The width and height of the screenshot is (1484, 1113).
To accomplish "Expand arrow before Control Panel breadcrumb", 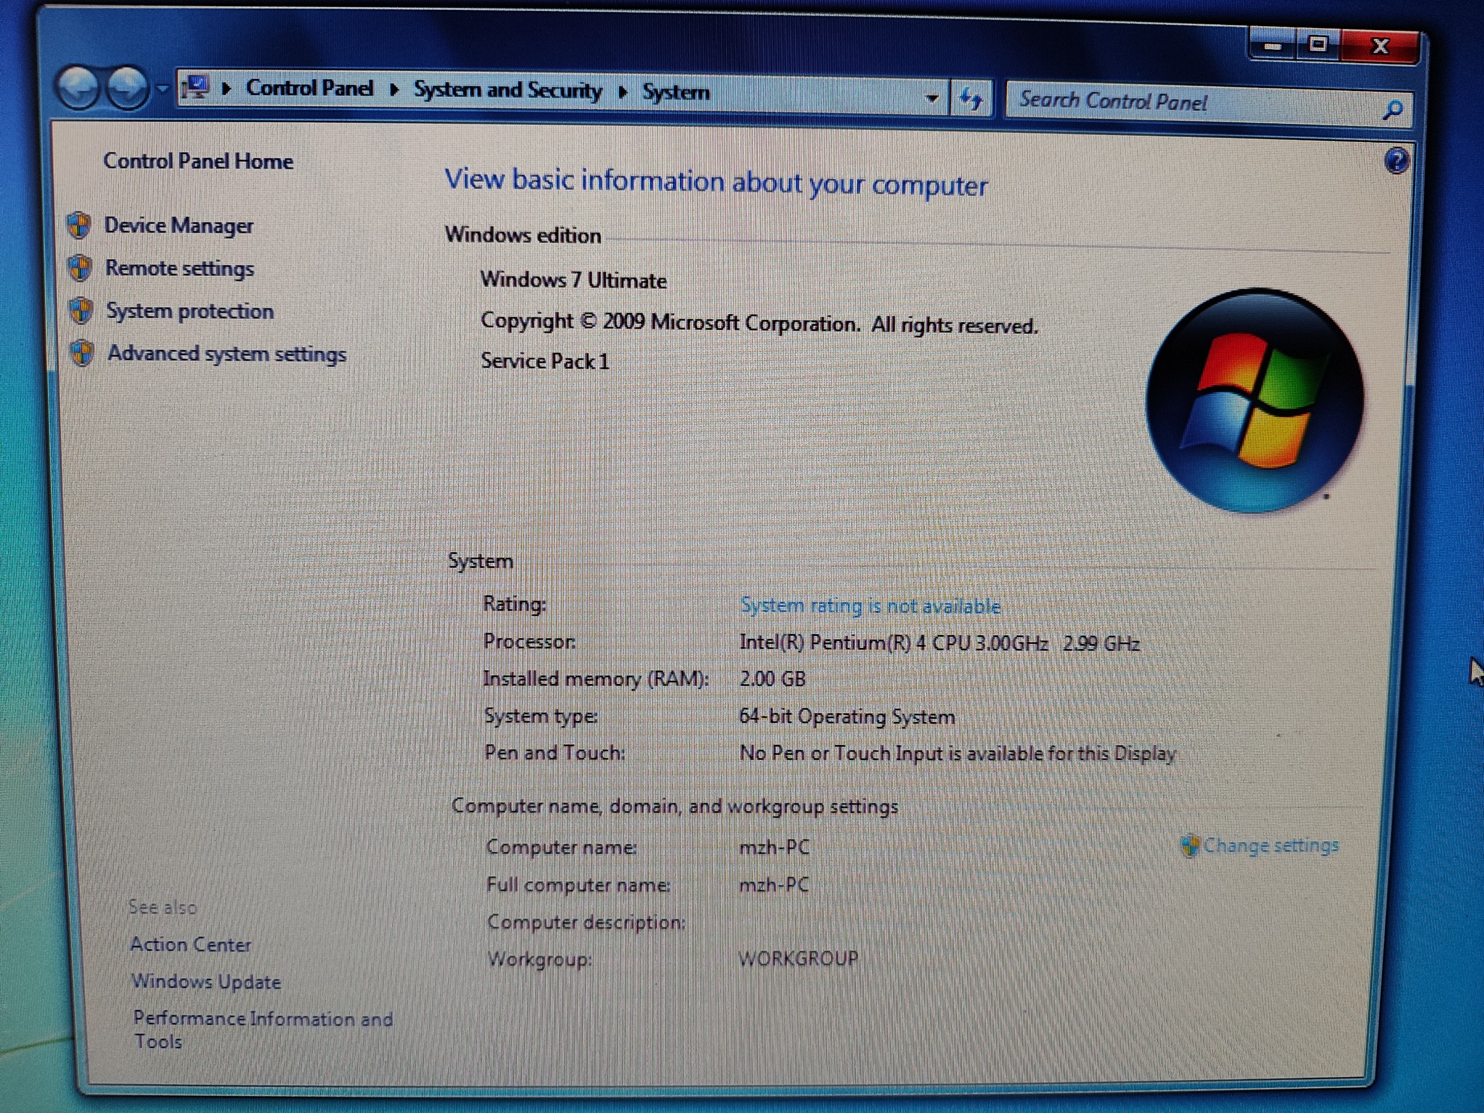I will [227, 89].
